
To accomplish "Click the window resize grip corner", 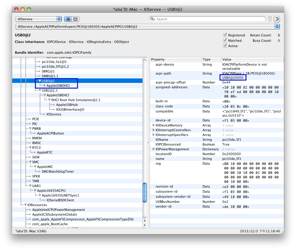I will pyautogui.click(x=282, y=232).
